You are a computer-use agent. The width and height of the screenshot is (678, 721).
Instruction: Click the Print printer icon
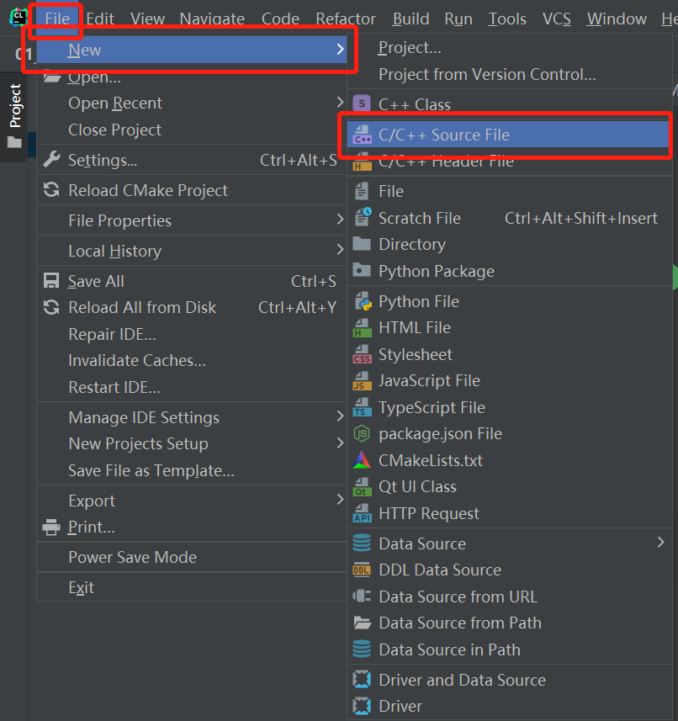click(52, 527)
